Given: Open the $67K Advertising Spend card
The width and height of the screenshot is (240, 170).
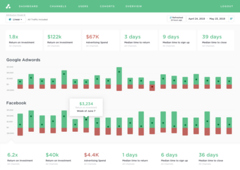Looking at the screenshot, I should (x=101, y=40).
